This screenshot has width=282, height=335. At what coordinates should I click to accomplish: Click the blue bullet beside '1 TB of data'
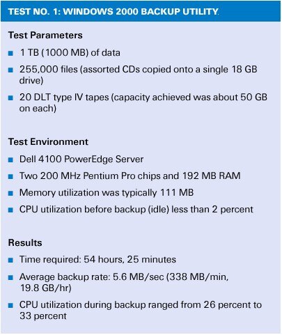pyautogui.click(x=10, y=54)
